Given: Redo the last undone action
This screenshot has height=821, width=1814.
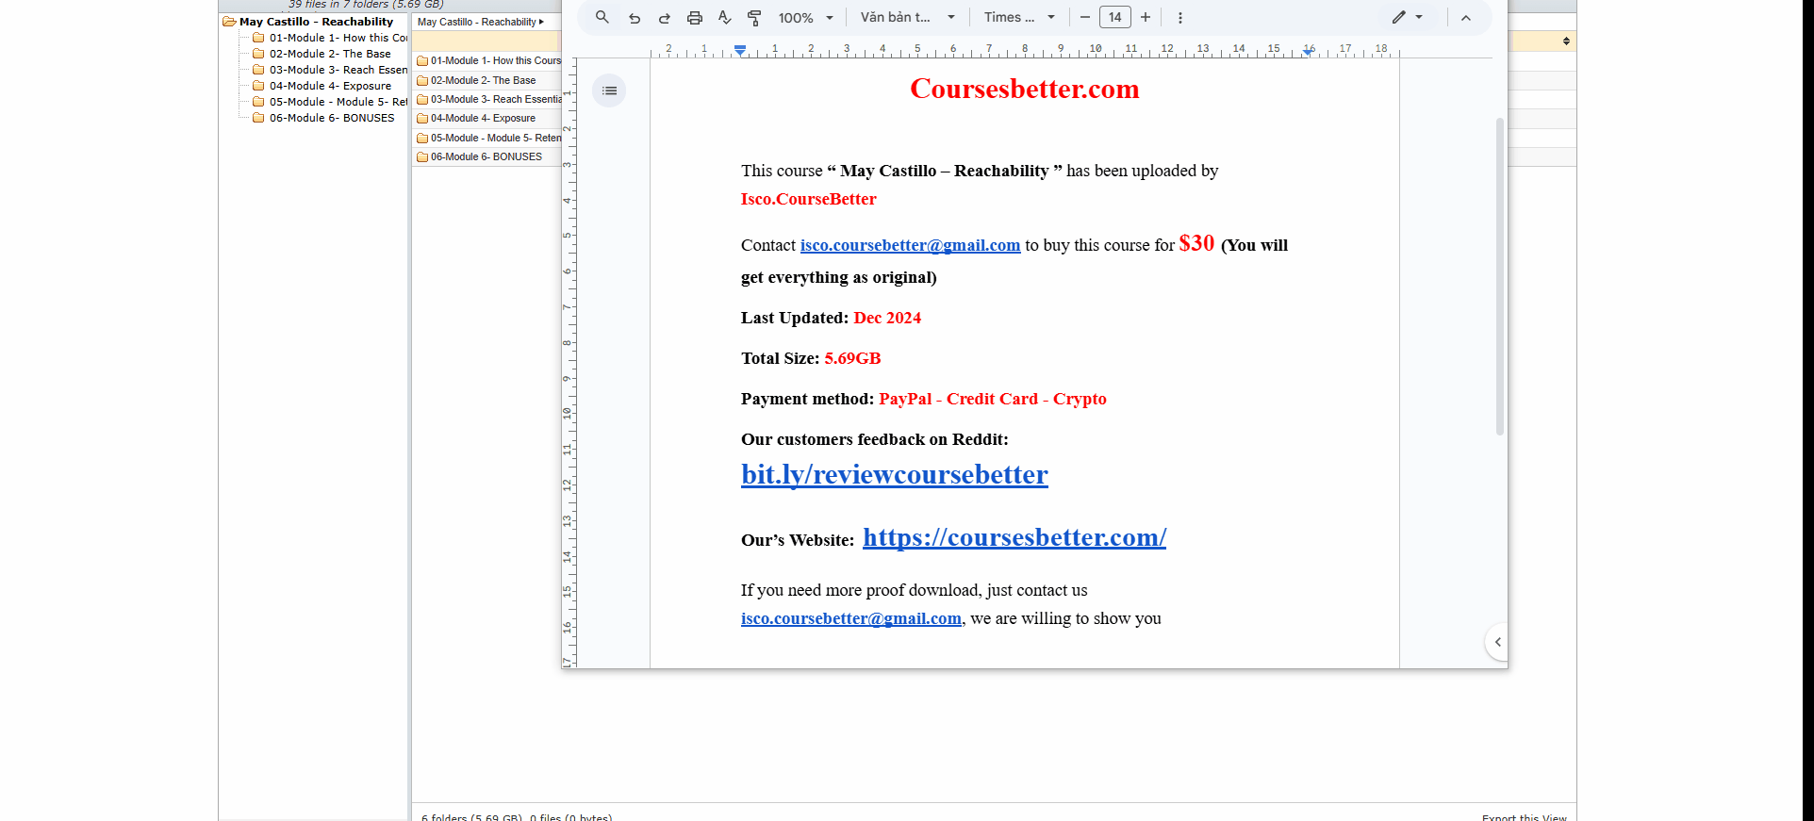Looking at the screenshot, I should tap(665, 18).
